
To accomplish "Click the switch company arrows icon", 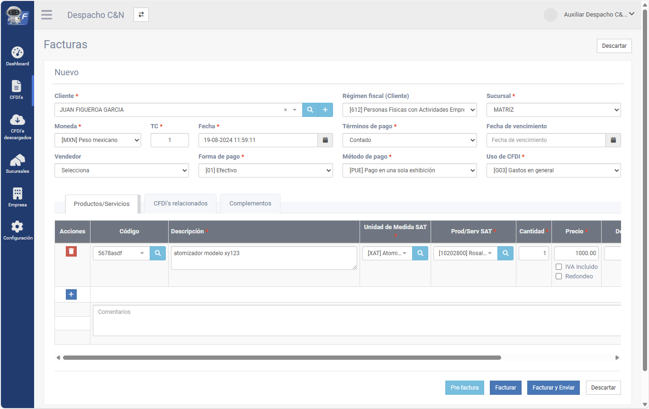I will pos(141,15).
